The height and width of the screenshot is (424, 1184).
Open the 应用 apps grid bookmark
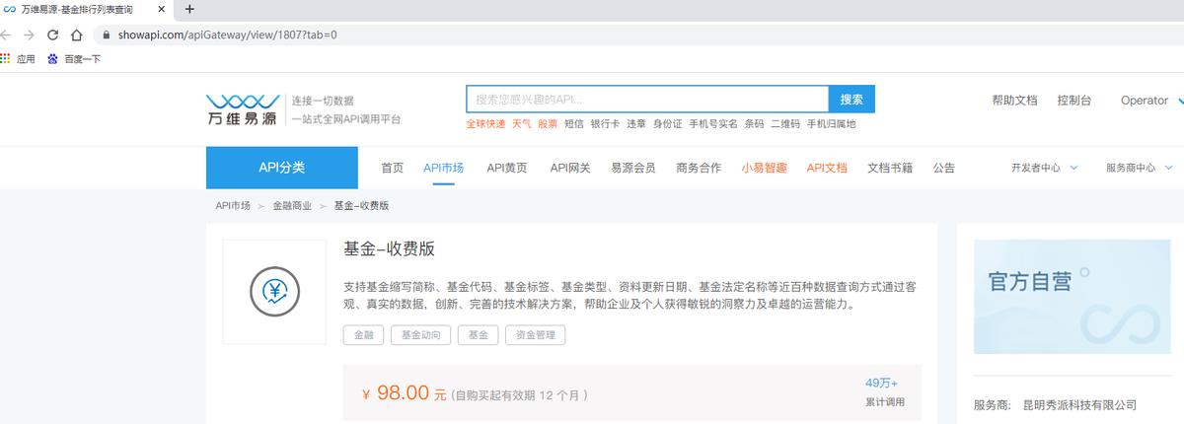(x=18, y=59)
